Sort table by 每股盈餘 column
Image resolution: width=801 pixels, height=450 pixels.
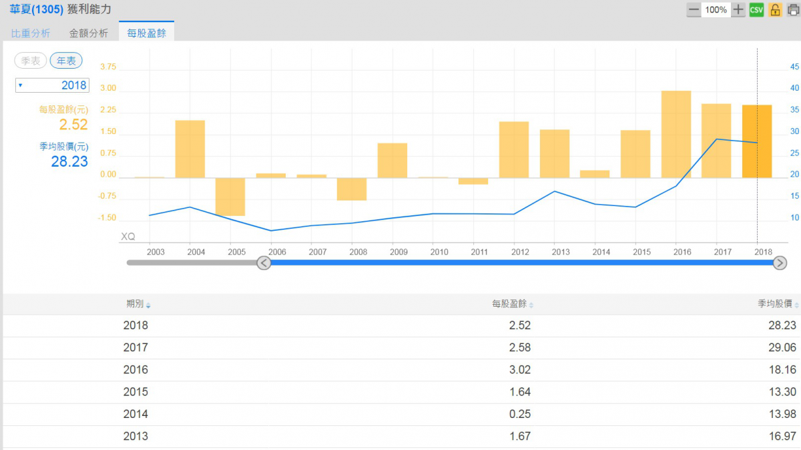[513, 304]
